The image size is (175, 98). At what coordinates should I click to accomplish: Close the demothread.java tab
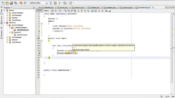153,8
